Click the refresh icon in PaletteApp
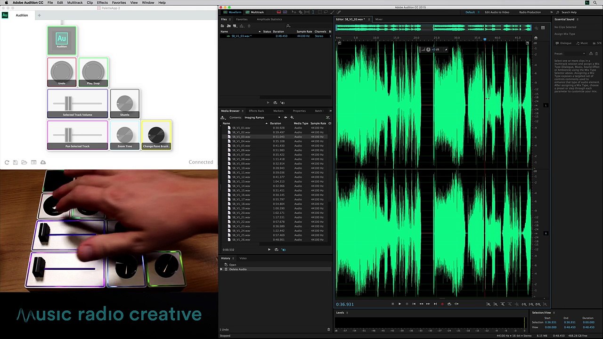The height and width of the screenshot is (339, 603). 7,162
